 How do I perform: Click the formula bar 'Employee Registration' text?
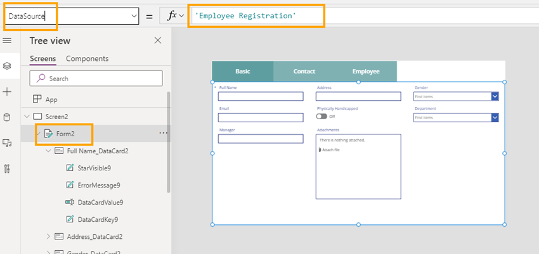coord(245,16)
